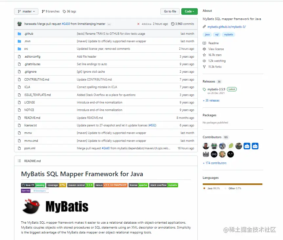Open the green Code dropdown button

point(189,11)
